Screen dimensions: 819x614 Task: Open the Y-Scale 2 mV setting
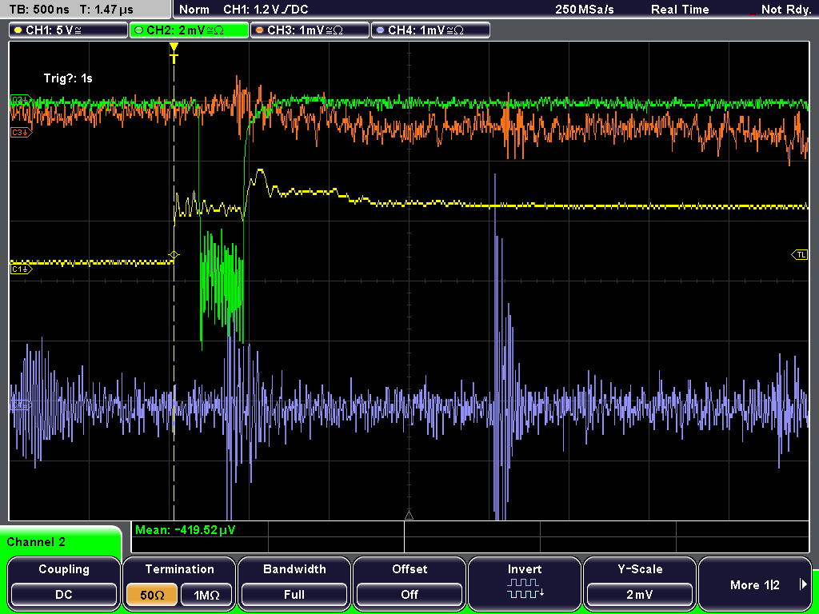coord(639,583)
